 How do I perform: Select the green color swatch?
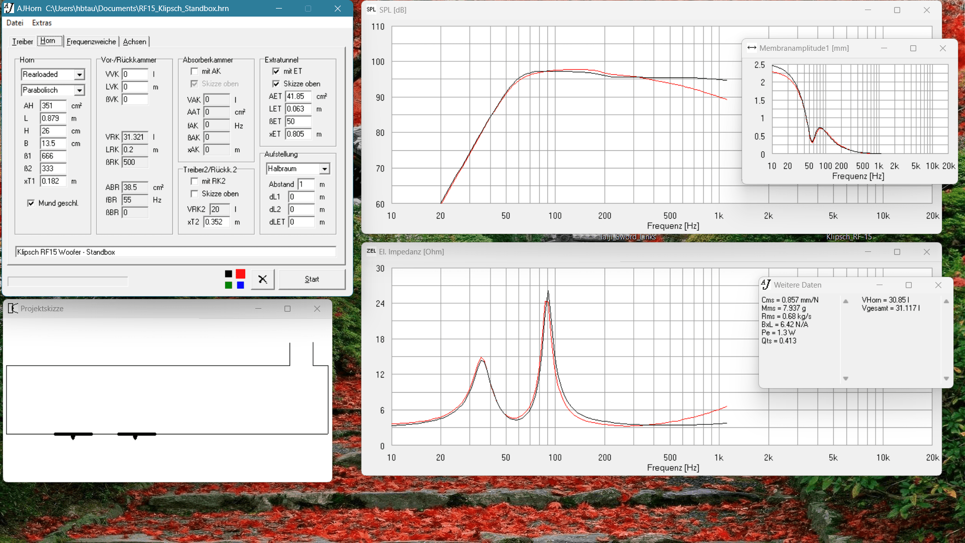[x=228, y=285]
